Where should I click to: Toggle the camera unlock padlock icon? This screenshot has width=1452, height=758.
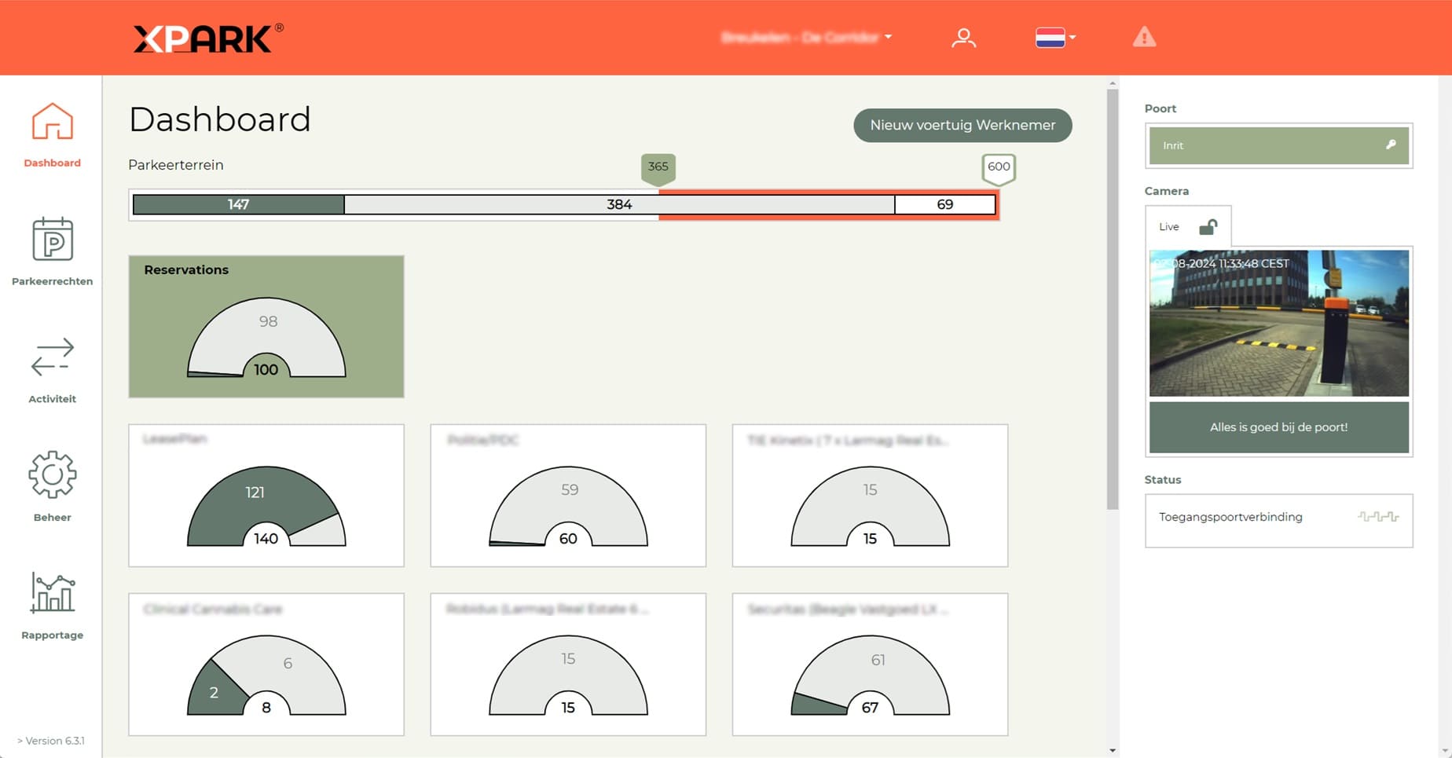(x=1208, y=227)
